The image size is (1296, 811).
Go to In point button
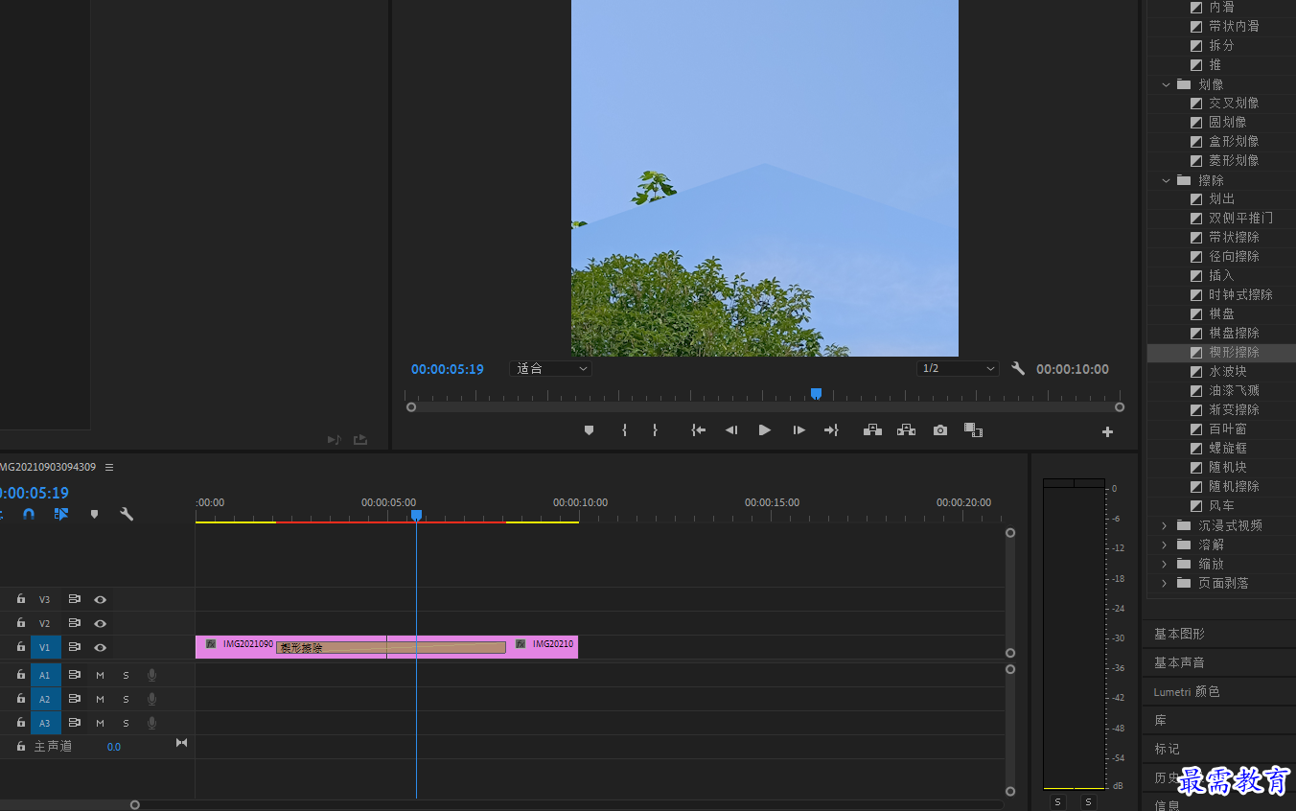[x=699, y=430]
